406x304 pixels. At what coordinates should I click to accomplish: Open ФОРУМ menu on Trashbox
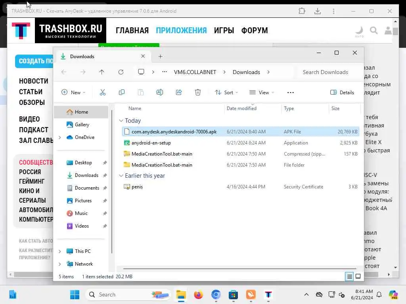point(255,30)
